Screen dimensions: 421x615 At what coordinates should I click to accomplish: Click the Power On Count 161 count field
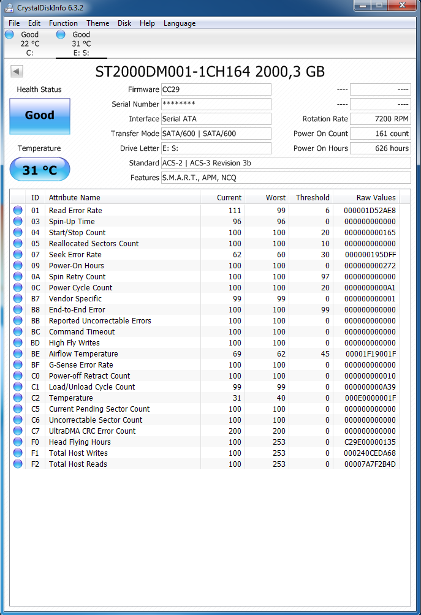point(380,134)
